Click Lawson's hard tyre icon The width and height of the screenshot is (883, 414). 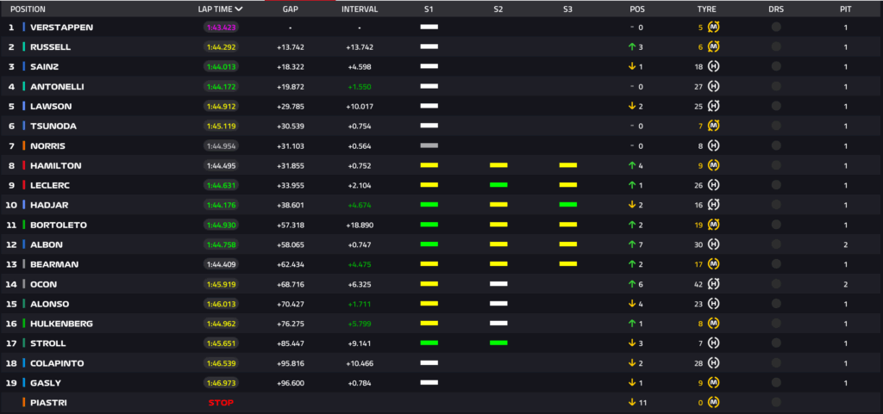point(714,106)
